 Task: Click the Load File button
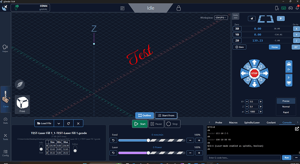pyautogui.click(x=44, y=123)
